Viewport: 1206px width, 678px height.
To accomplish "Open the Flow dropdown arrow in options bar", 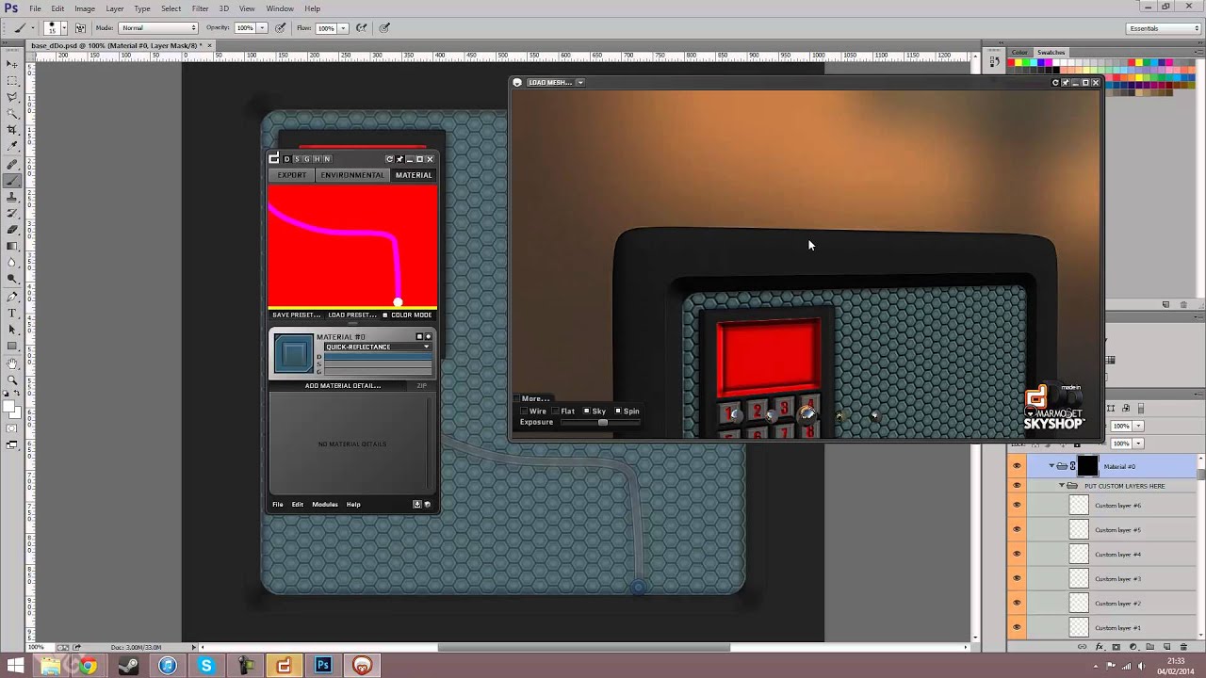I will tap(343, 28).
